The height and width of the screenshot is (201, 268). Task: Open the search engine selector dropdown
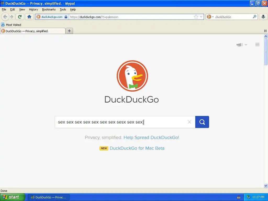click(210, 17)
